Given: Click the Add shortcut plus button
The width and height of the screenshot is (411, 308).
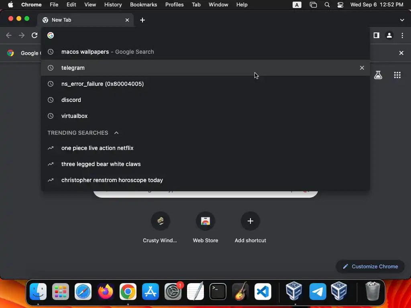Looking at the screenshot, I should pyautogui.click(x=250, y=221).
